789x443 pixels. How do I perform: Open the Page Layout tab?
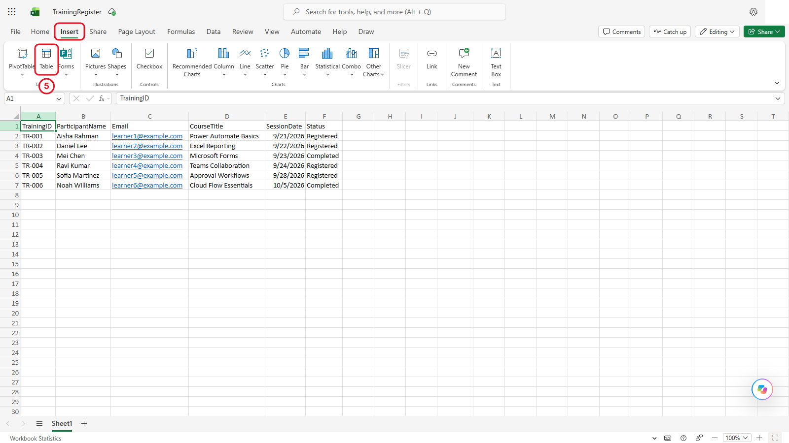[137, 32]
